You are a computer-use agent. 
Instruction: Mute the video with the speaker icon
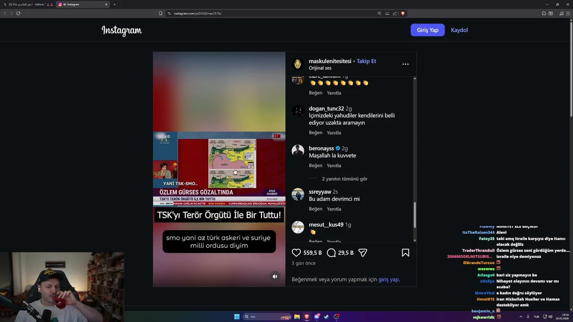[275, 276]
